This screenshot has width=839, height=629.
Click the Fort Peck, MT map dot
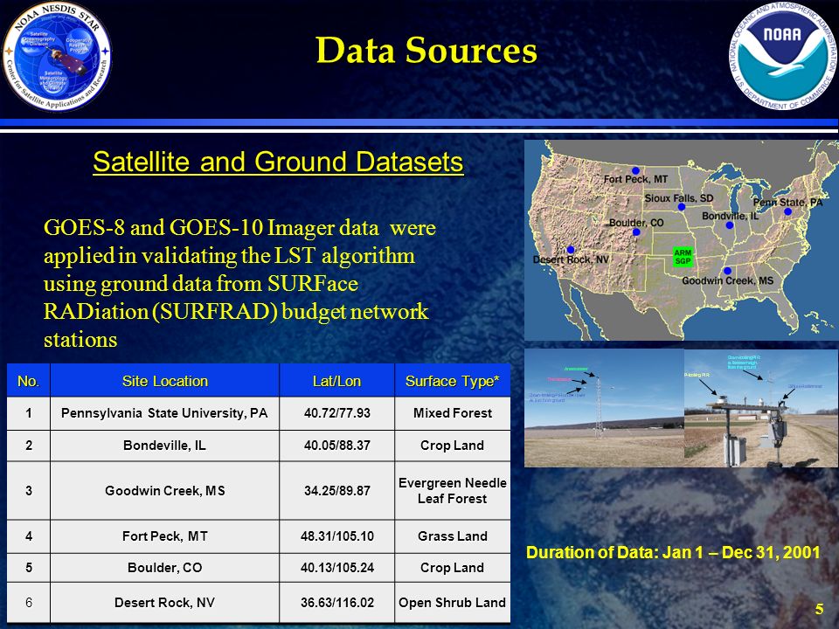point(635,170)
